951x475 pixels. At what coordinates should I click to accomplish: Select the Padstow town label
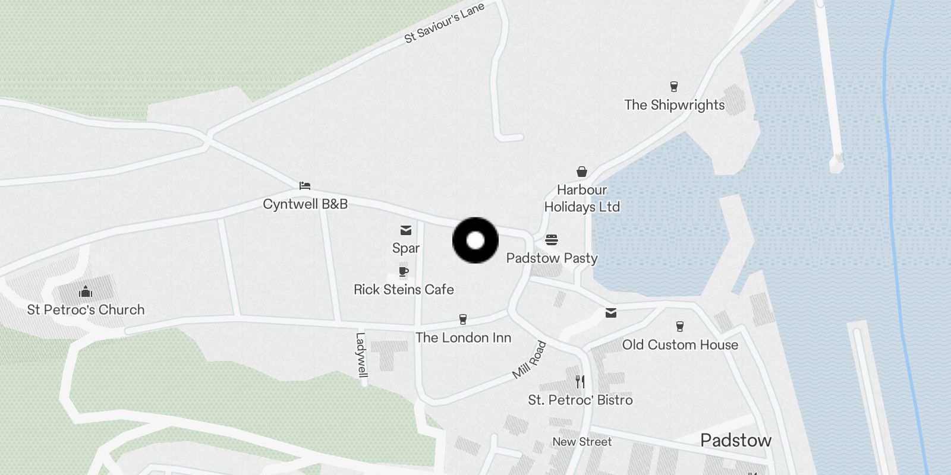736,440
